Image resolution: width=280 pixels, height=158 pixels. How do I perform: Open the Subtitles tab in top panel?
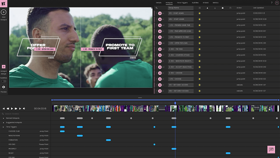[x=195, y=3]
